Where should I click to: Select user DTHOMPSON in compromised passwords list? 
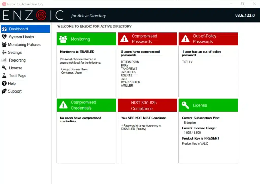tap(130, 62)
